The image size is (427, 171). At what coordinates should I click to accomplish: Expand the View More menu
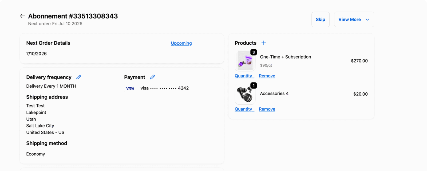point(354,20)
